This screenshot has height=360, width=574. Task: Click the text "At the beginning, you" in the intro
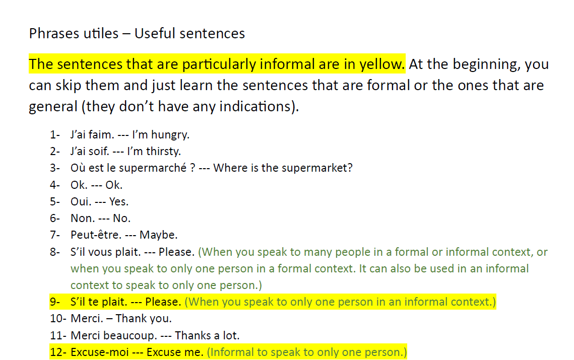479,64
